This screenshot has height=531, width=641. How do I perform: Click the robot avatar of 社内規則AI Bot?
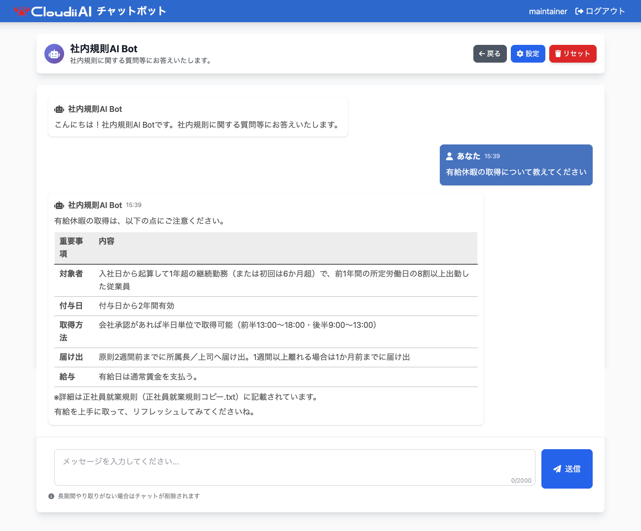coord(54,53)
